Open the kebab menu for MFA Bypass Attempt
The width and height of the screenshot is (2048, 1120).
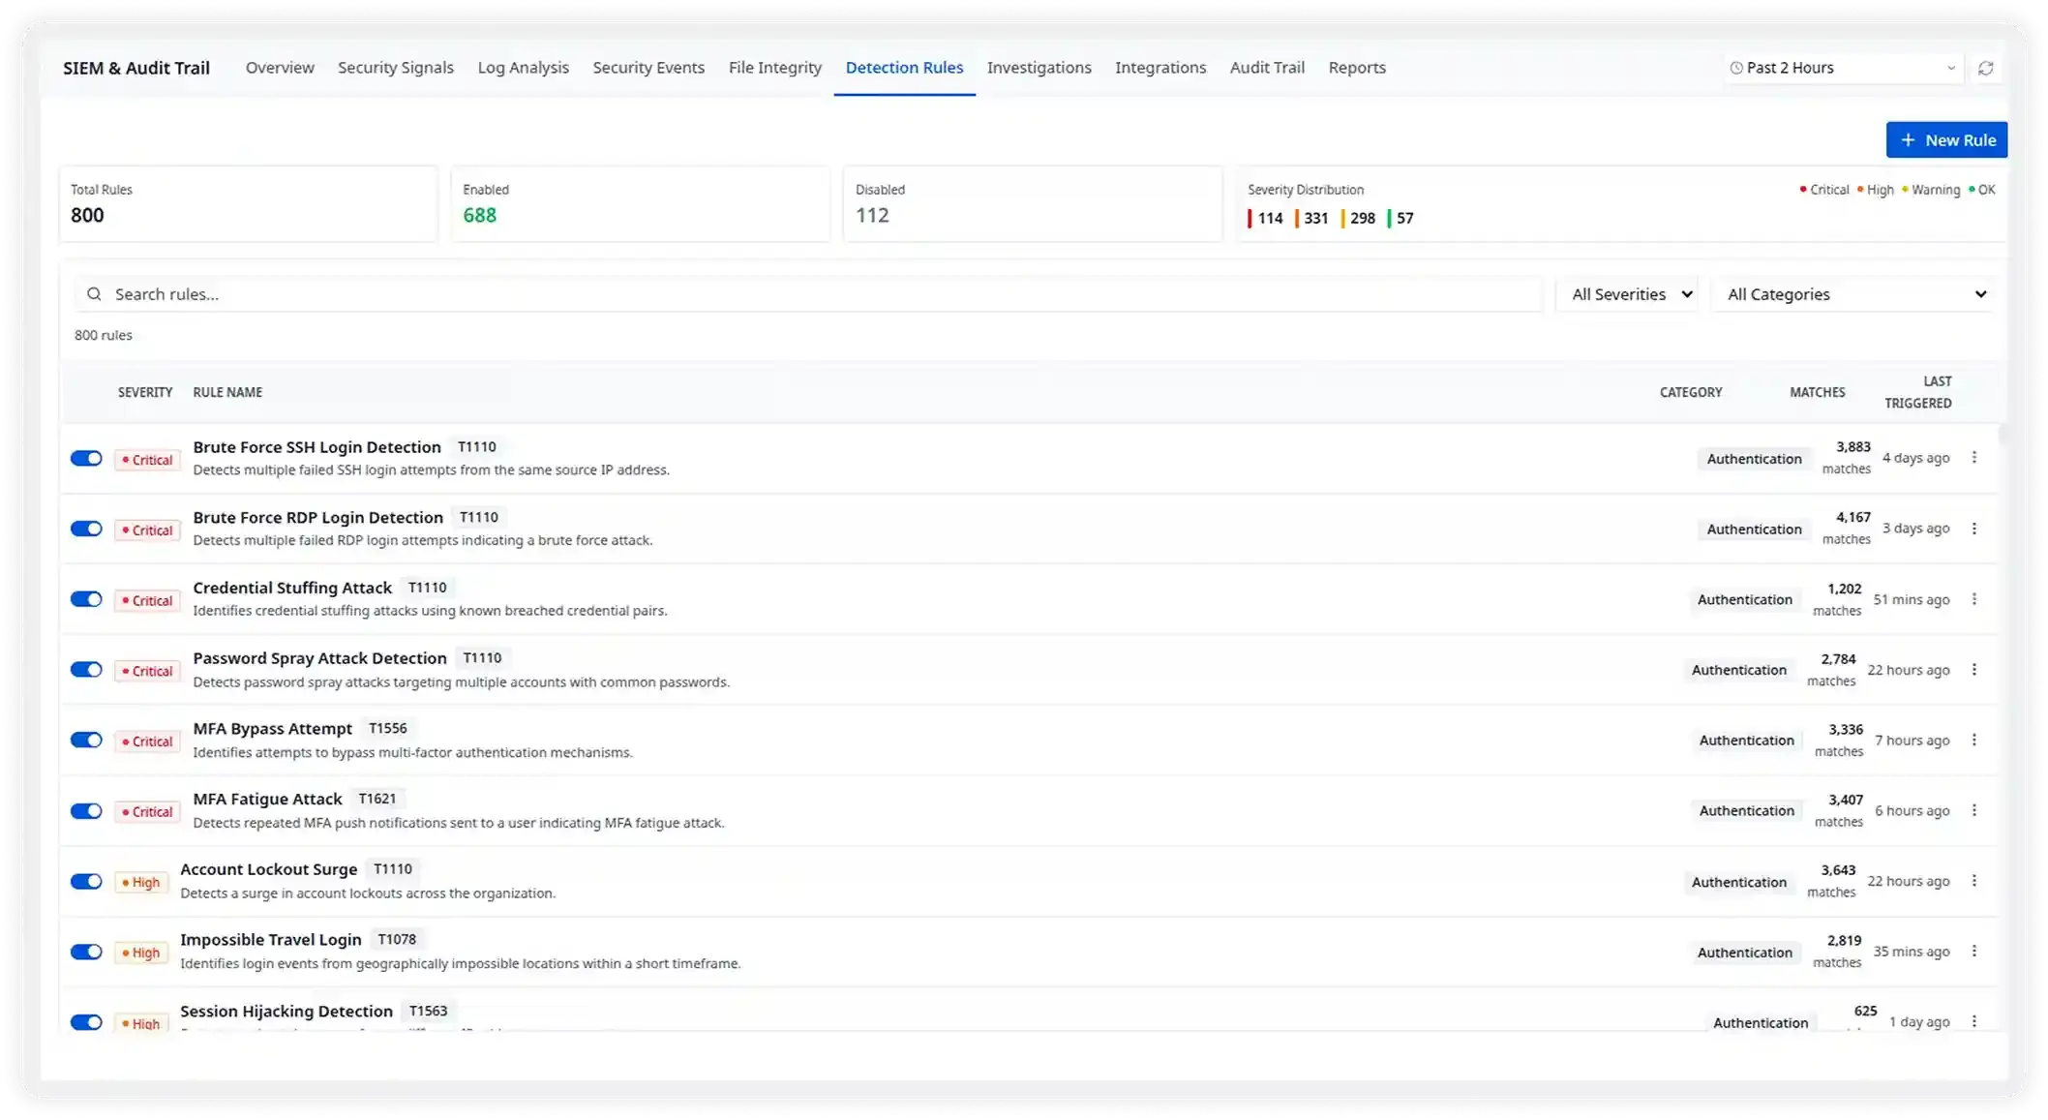1974,740
